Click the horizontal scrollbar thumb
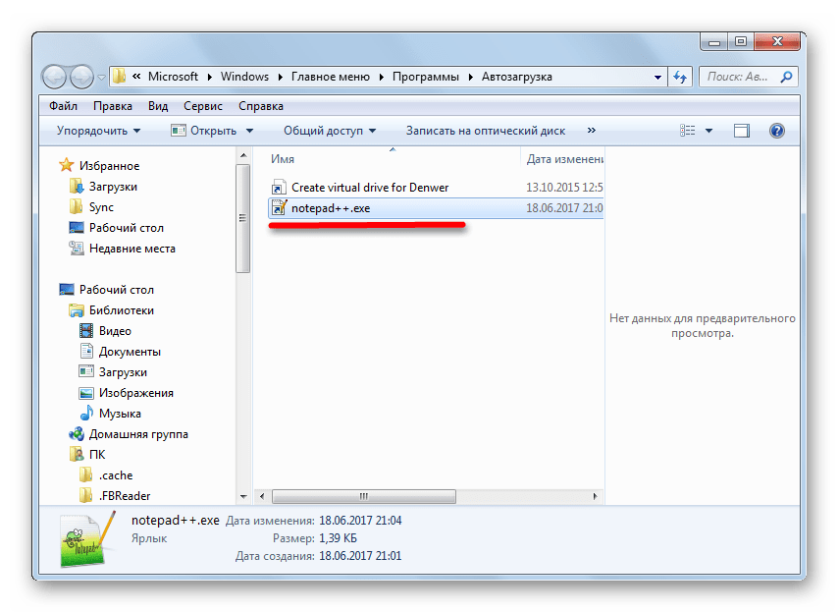Viewport: 839px width, 613px height. (364, 497)
